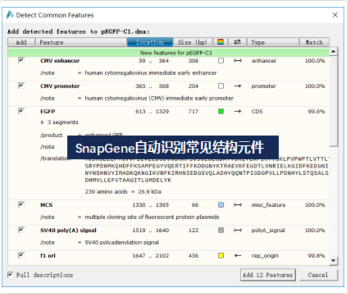Sort by the Location column header
Viewport: 348px width, 294px height.
[150, 42]
